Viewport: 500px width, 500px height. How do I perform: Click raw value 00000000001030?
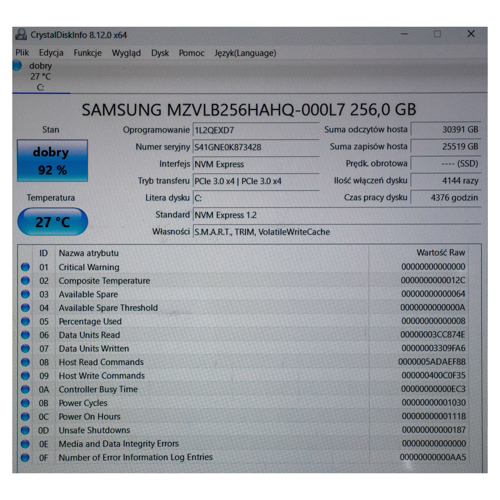434,402
